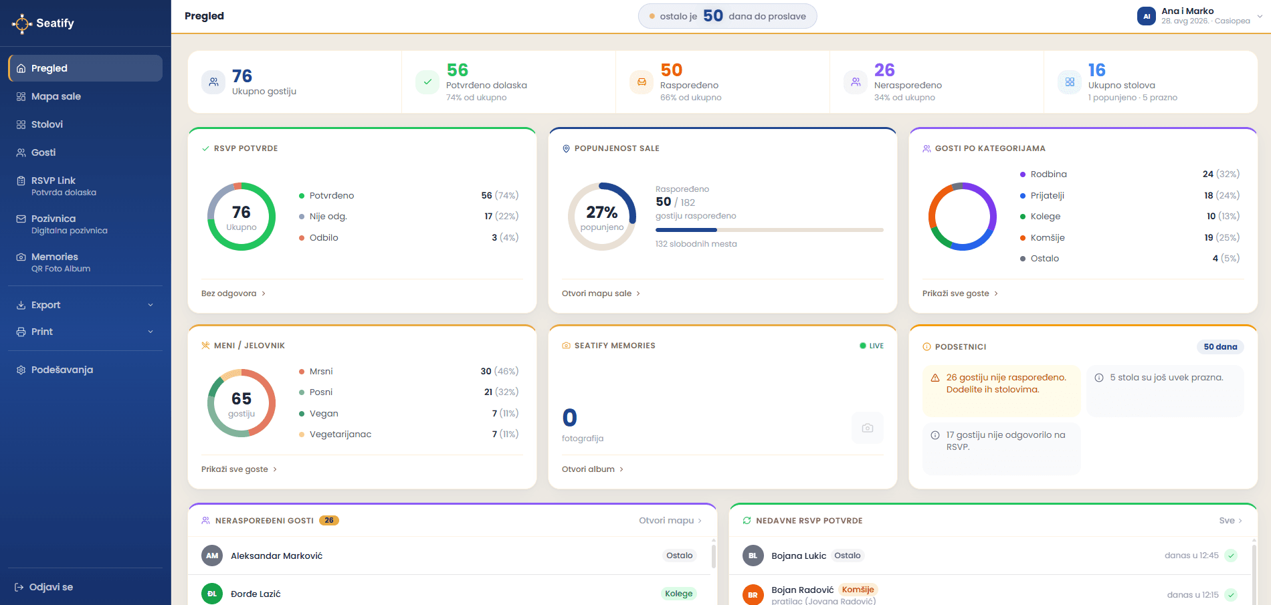Image resolution: width=1271 pixels, height=605 pixels.
Task: Open Pozivnica Digitalna pozivnica
Action: [85, 224]
